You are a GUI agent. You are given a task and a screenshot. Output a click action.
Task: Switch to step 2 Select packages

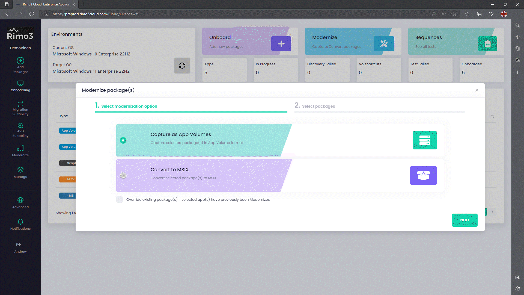318,106
